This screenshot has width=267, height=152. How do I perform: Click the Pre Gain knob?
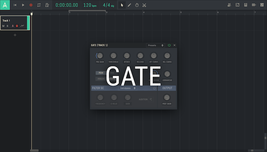[100, 55]
